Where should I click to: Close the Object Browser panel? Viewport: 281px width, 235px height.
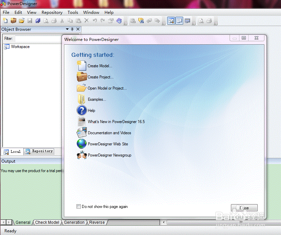[78, 29]
